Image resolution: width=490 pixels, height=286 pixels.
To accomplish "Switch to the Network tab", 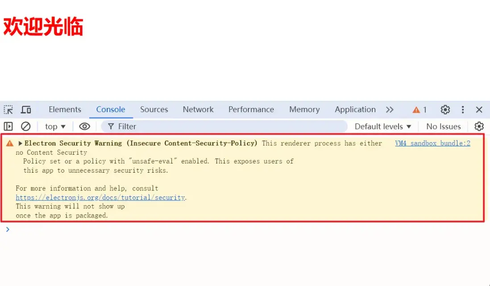I will (198, 110).
